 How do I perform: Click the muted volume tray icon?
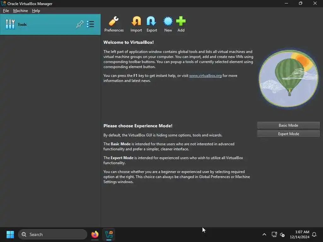tap(282, 234)
